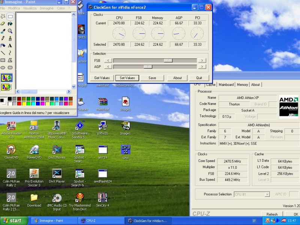Select the Free-Form Select tool in Paint
This screenshot has width=300, height=225.
[3, 16]
